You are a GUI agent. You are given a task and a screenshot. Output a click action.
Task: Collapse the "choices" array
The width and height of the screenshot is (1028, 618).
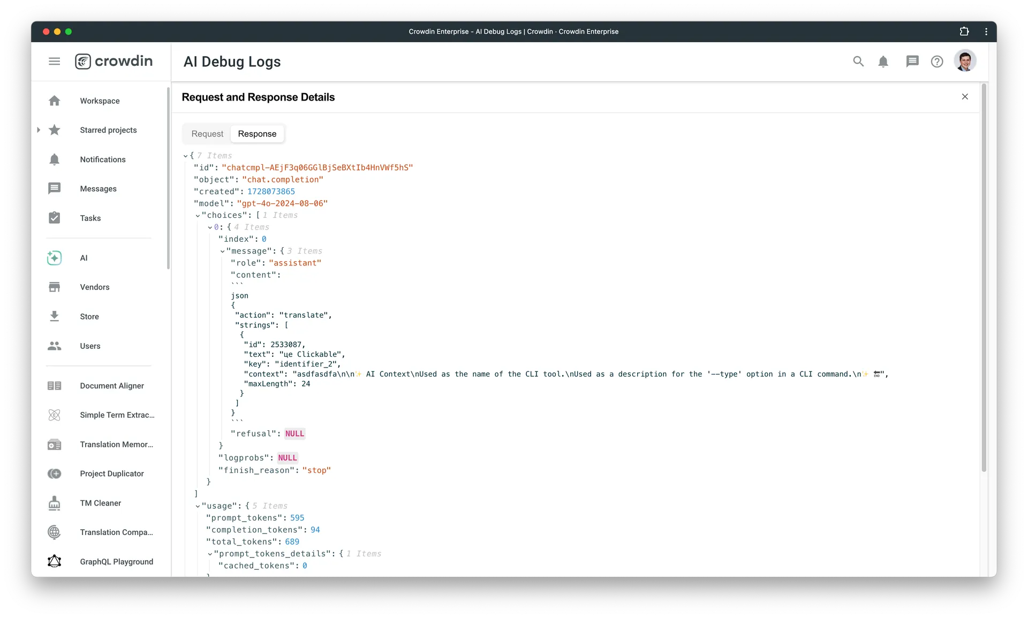[198, 216]
